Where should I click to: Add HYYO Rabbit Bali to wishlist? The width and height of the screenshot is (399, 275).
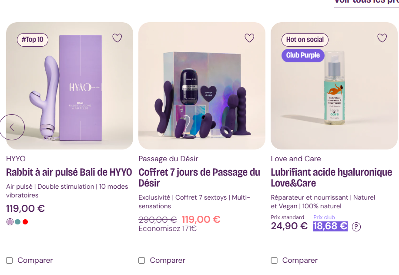point(117,38)
